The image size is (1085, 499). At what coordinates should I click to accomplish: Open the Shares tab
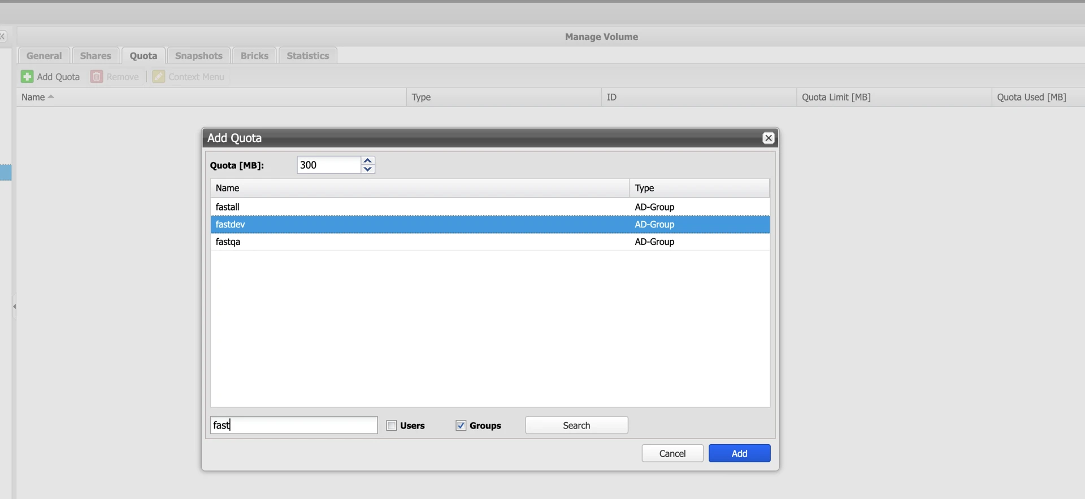click(x=96, y=56)
